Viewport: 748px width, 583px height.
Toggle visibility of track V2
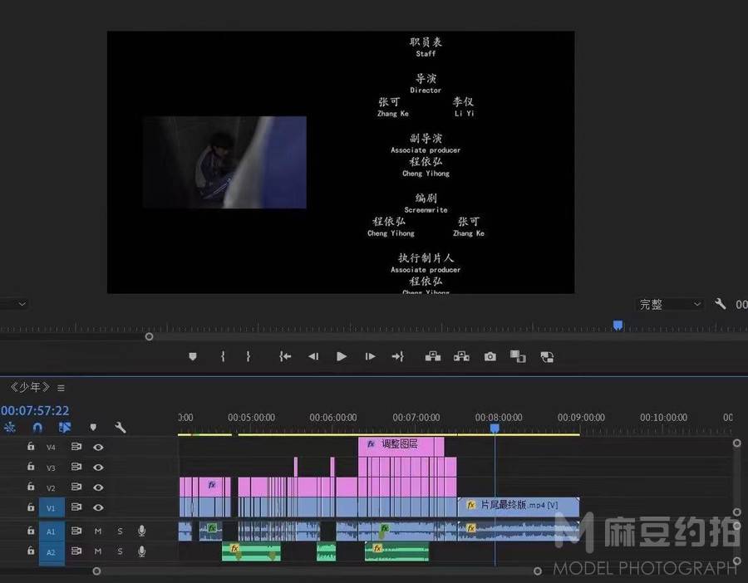[98, 487]
